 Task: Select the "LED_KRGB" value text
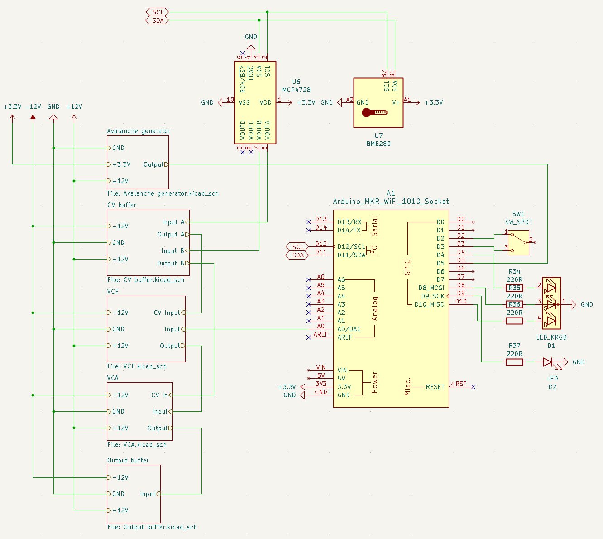click(x=551, y=337)
